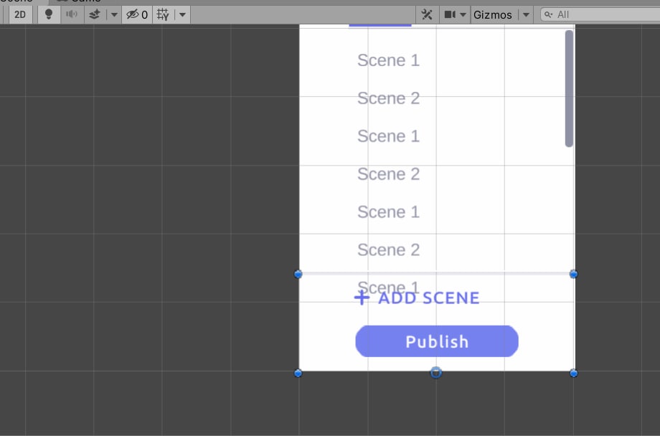This screenshot has width=660, height=436.
Task: Expand the grid options dropdown arrow
Action: click(182, 15)
